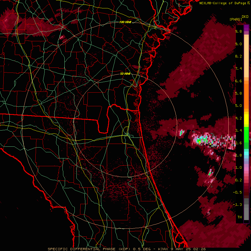Click the 5.0 scale value
251x251 pixels.
point(238,106)
